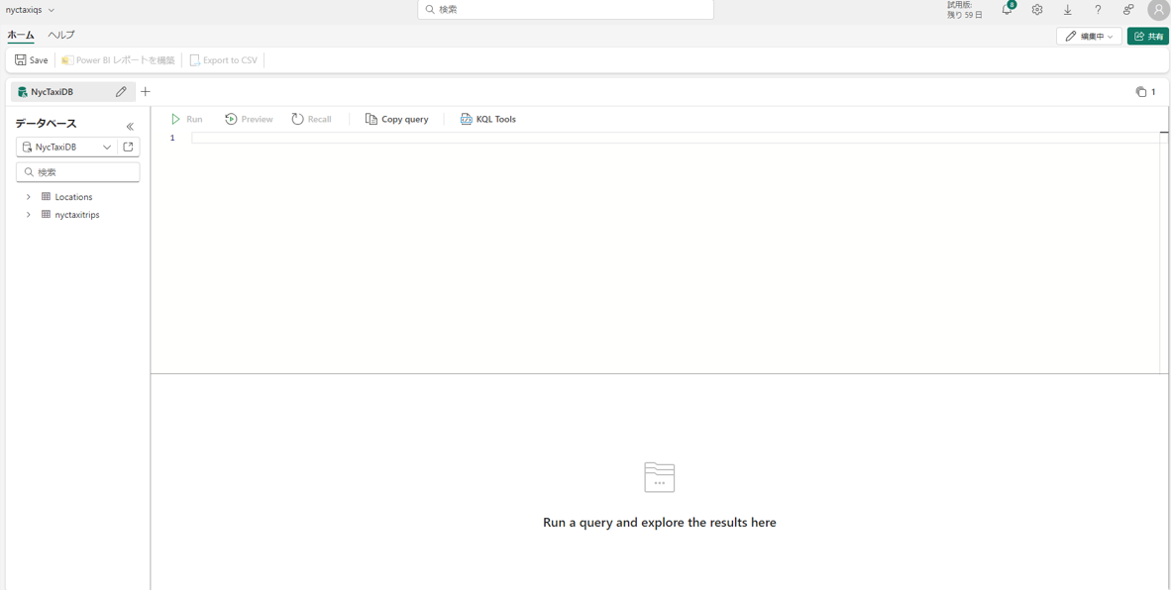Add a new query tab
This screenshot has width=1171, height=590.
pyautogui.click(x=146, y=92)
